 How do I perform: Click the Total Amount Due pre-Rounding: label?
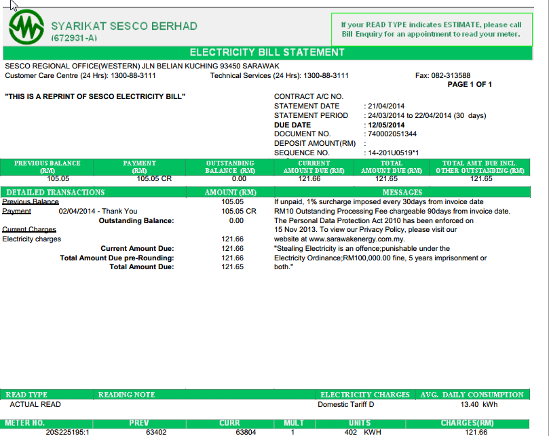coord(117,258)
